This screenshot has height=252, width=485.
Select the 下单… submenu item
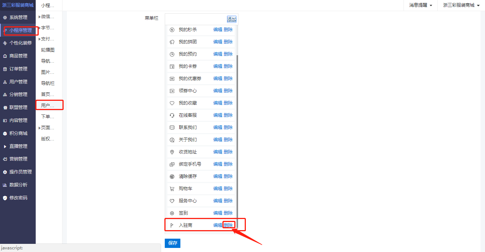48,117
